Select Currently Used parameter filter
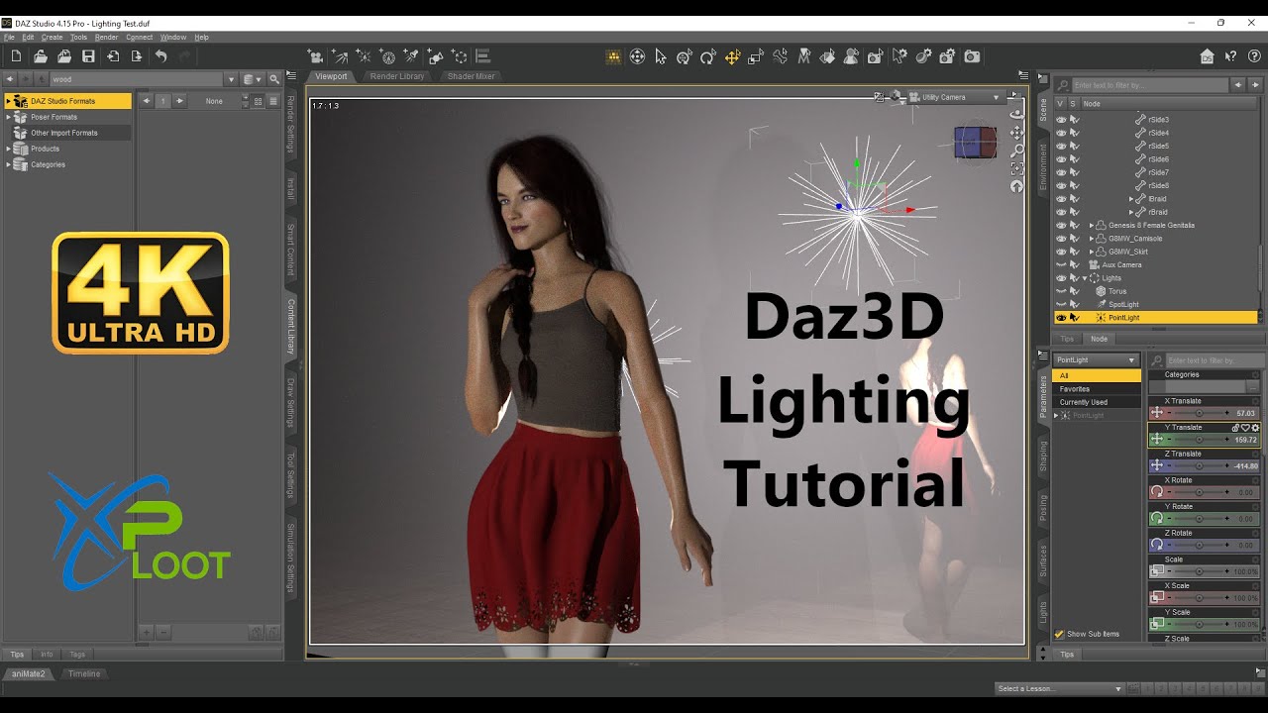Image resolution: width=1268 pixels, height=713 pixels. point(1097,402)
